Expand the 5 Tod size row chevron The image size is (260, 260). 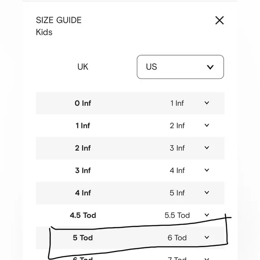coord(207,238)
